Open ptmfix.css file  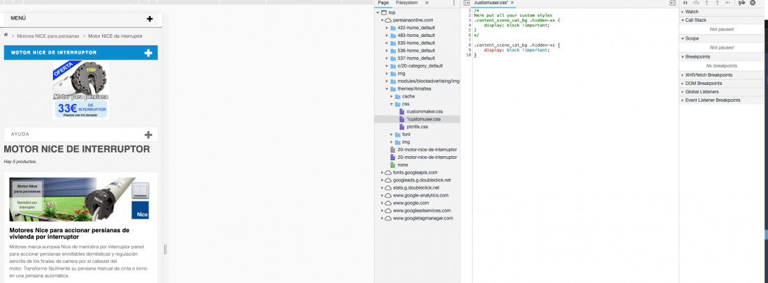click(x=418, y=127)
